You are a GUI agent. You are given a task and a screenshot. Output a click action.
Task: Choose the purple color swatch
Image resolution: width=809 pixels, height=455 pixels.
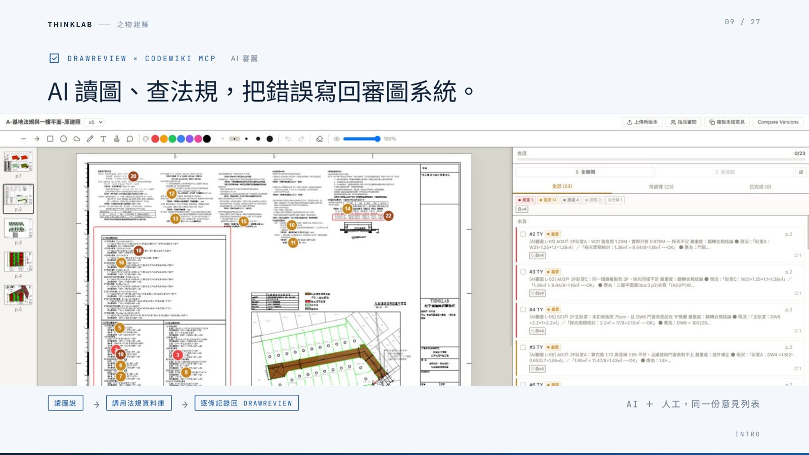tap(190, 139)
